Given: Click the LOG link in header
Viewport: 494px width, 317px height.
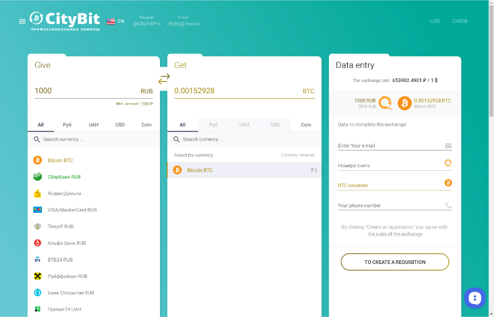Looking at the screenshot, I should pyautogui.click(x=435, y=21).
